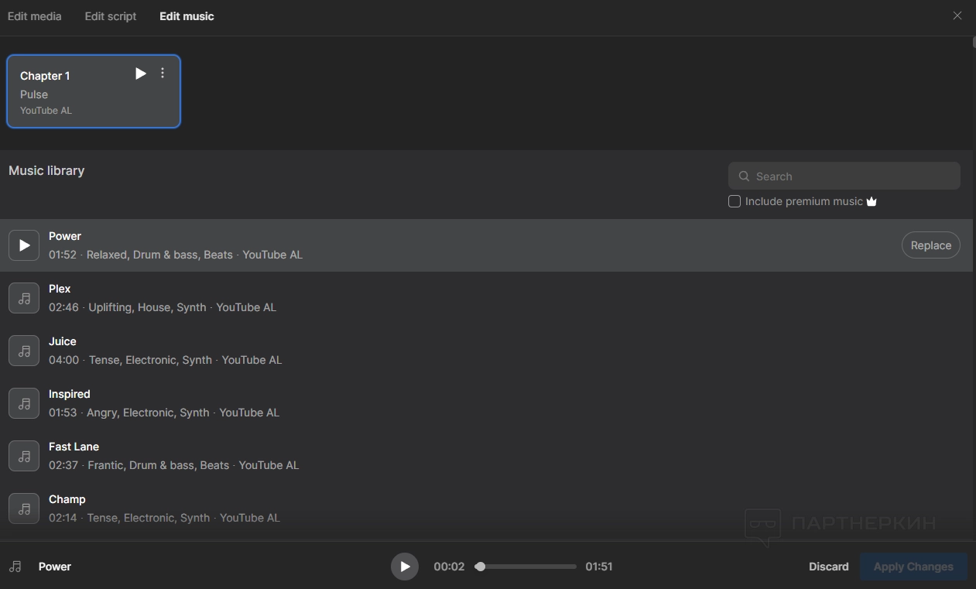This screenshot has width=976, height=589.
Task: Click the Champ music note icon
Action: pyautogui.click(x=24, y=509)
